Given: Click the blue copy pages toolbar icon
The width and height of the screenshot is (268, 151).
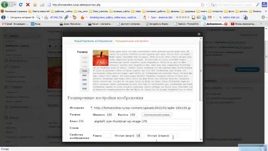Looking at the screenshot, I should pos(204,17).
